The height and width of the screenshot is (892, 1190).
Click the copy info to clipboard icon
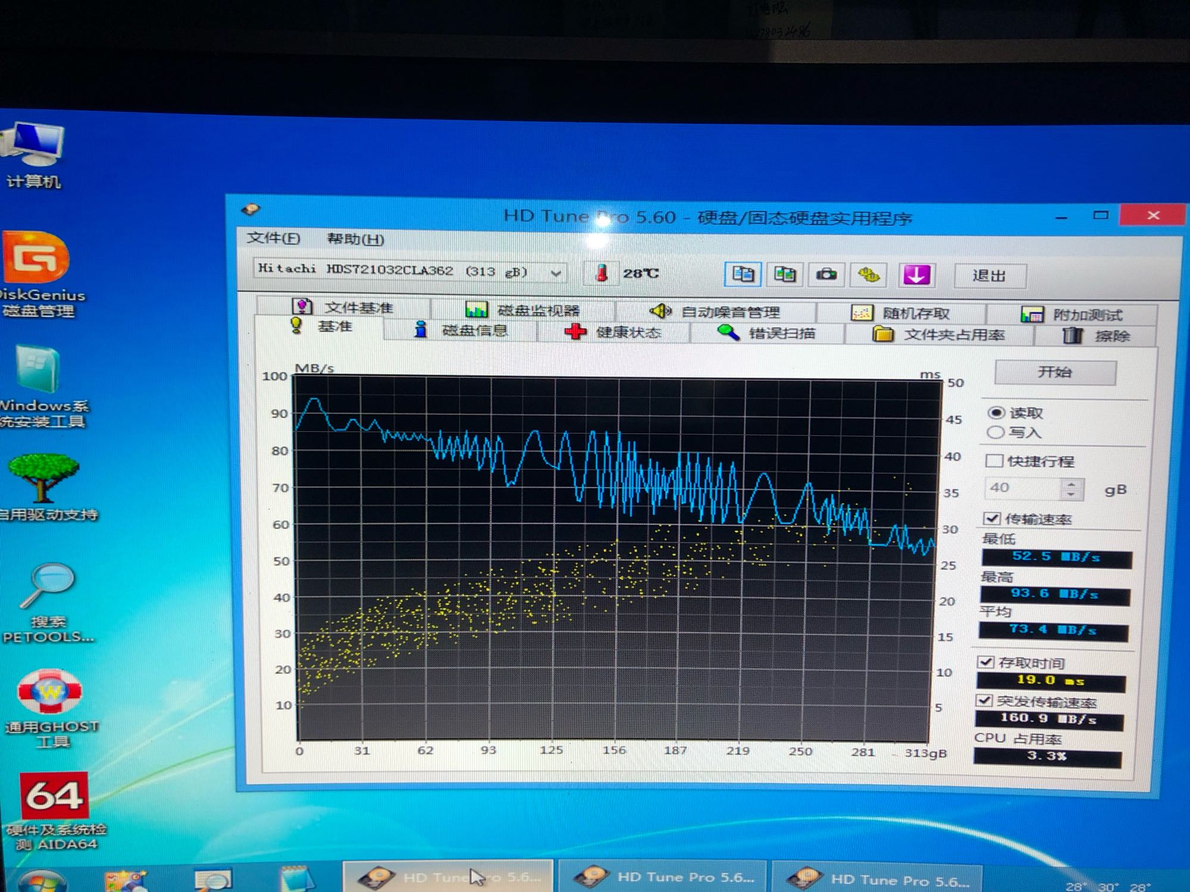pyautogui.click(x=743, y=274)
